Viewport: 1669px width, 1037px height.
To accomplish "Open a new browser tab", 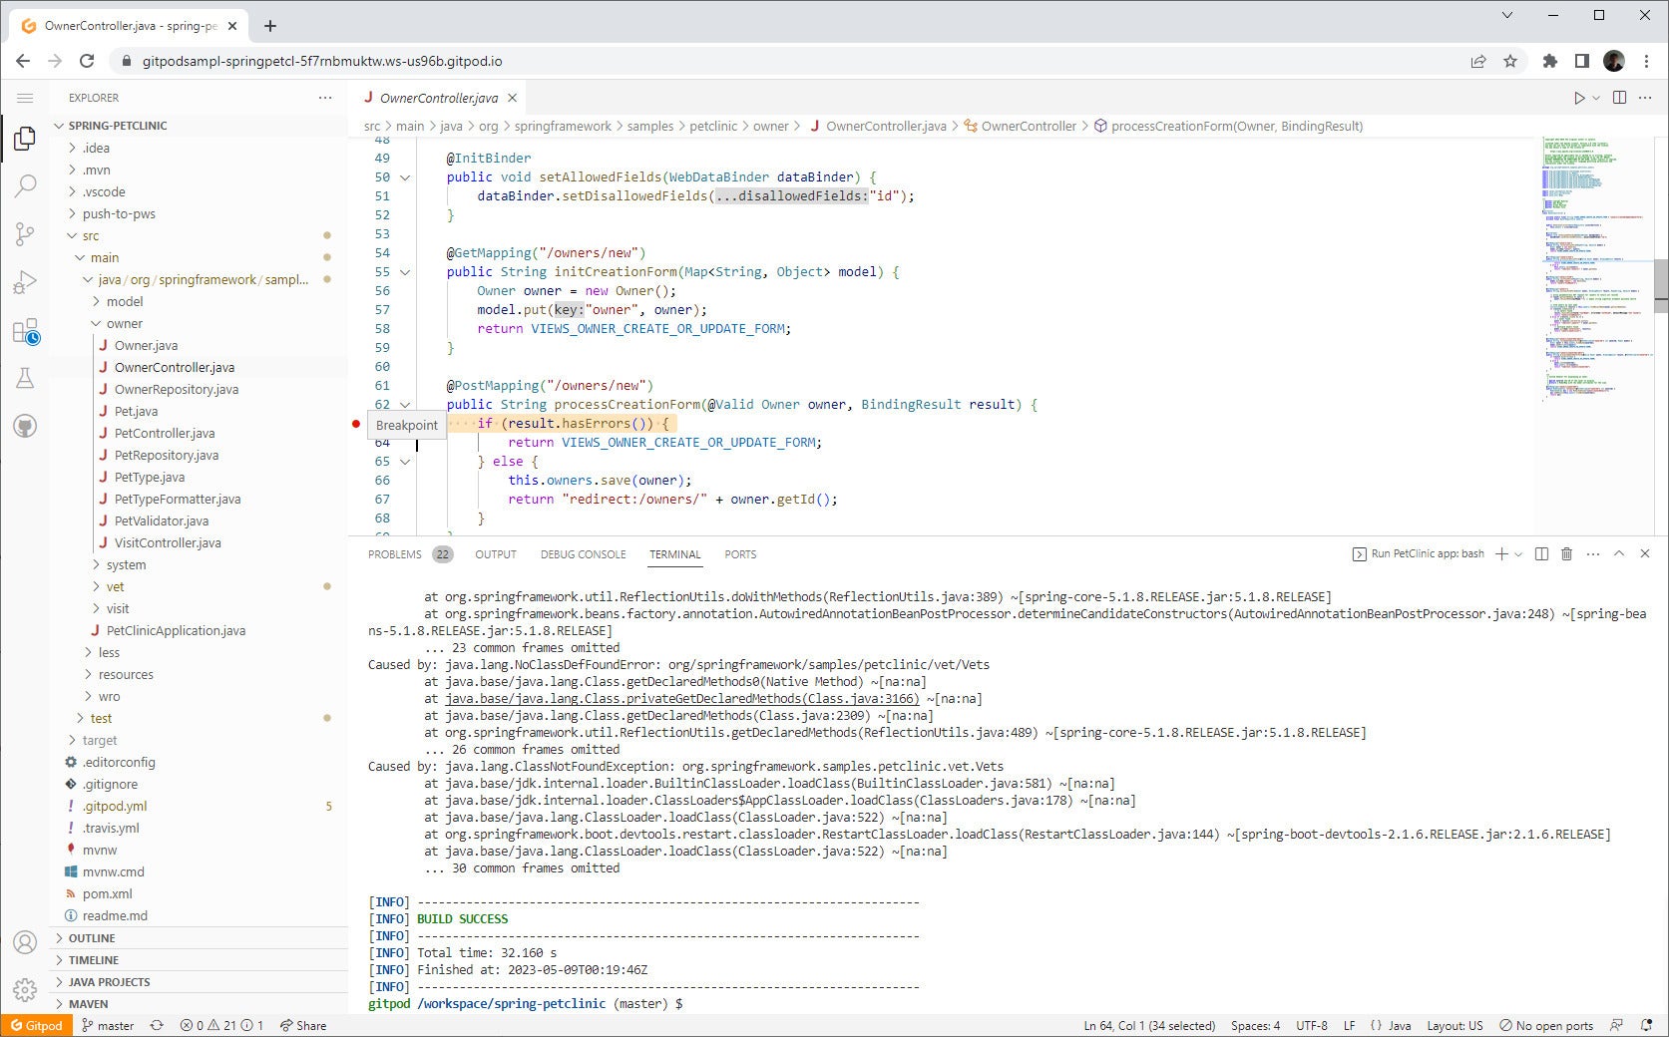I will click(270, 26).
